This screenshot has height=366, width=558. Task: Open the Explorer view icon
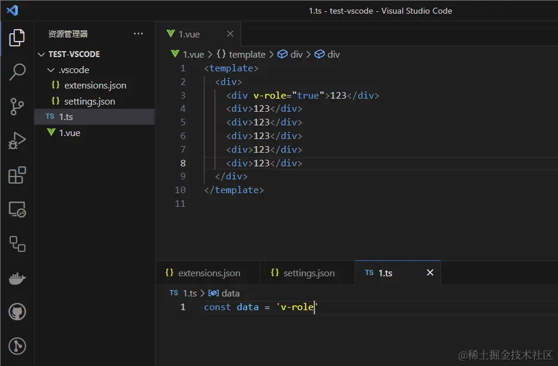[17, 39]
